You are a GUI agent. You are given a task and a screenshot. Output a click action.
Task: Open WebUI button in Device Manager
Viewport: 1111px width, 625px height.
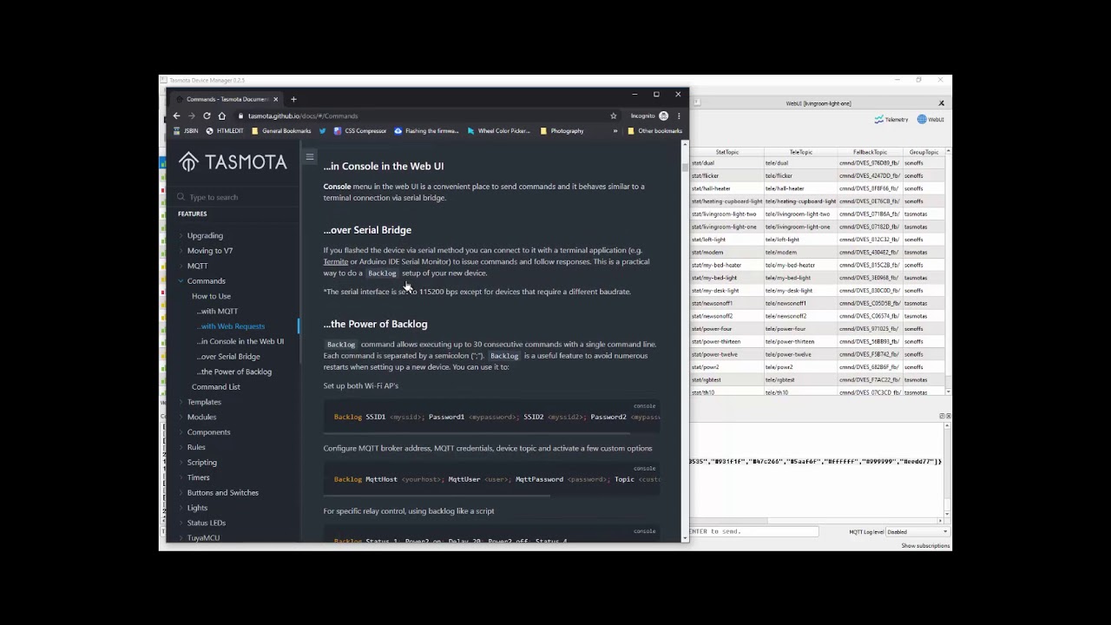930,120
